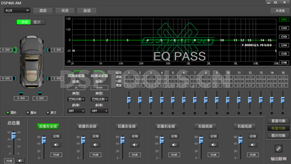
Task: Select channel CH5 tab
Action: coord(284,53)
